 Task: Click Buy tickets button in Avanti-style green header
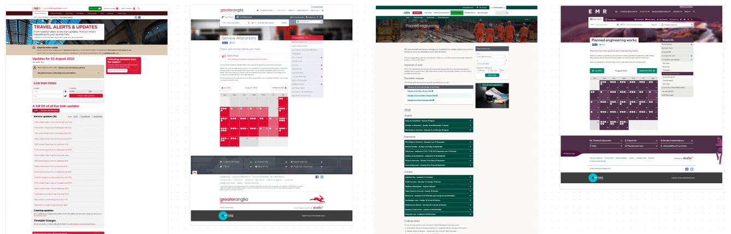pos(416,13)
